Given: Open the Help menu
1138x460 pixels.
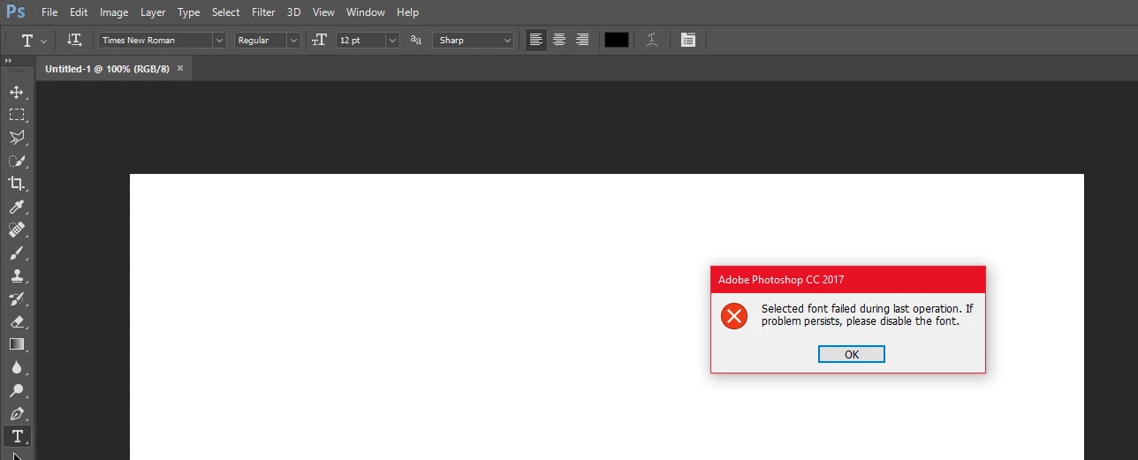Looking at the screenshot, I should [x=407, y=12].
